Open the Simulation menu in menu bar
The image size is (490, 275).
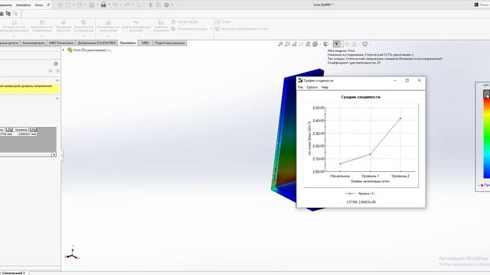24,5
